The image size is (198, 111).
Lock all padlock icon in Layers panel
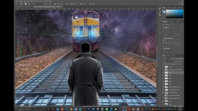point(174,64)
